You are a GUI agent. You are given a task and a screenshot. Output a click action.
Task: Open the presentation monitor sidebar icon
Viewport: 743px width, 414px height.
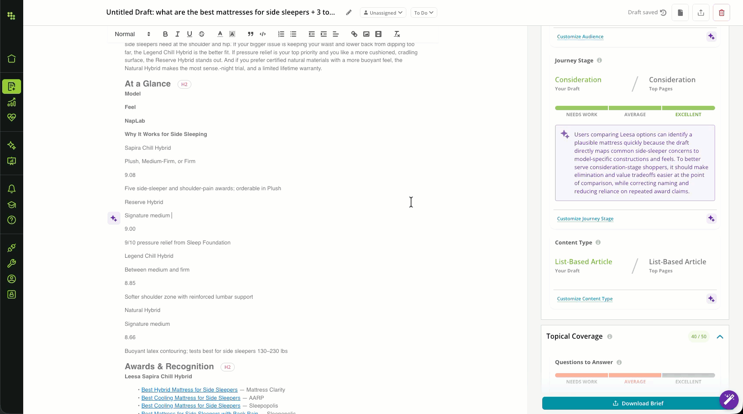pyautogui.click(x=12, y=161)
